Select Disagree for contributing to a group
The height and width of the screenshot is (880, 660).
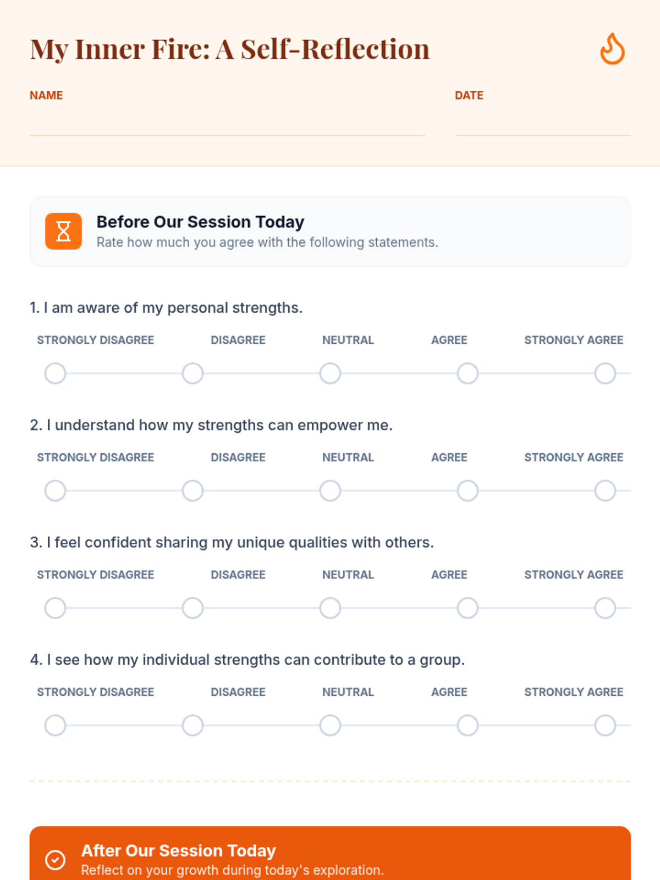click(x=193, y=725)
